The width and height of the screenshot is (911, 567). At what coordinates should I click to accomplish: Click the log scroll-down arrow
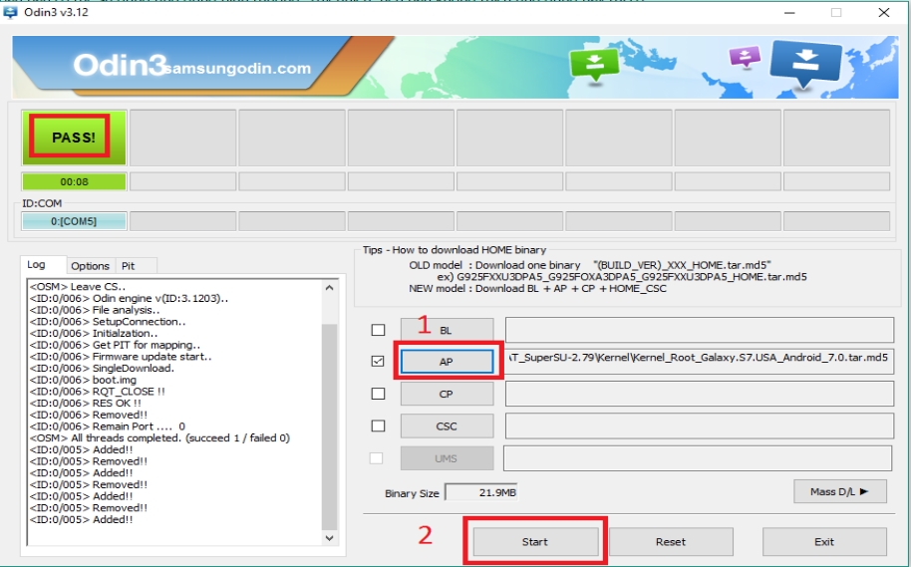tap(330, 538)
